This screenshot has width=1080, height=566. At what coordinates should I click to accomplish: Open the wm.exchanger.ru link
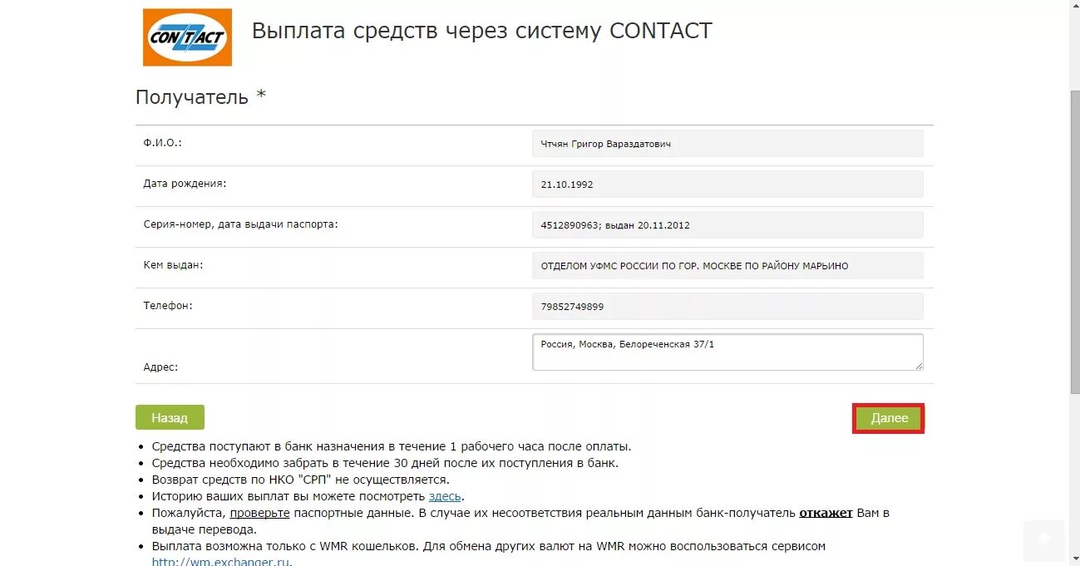(x=220, y=561)
